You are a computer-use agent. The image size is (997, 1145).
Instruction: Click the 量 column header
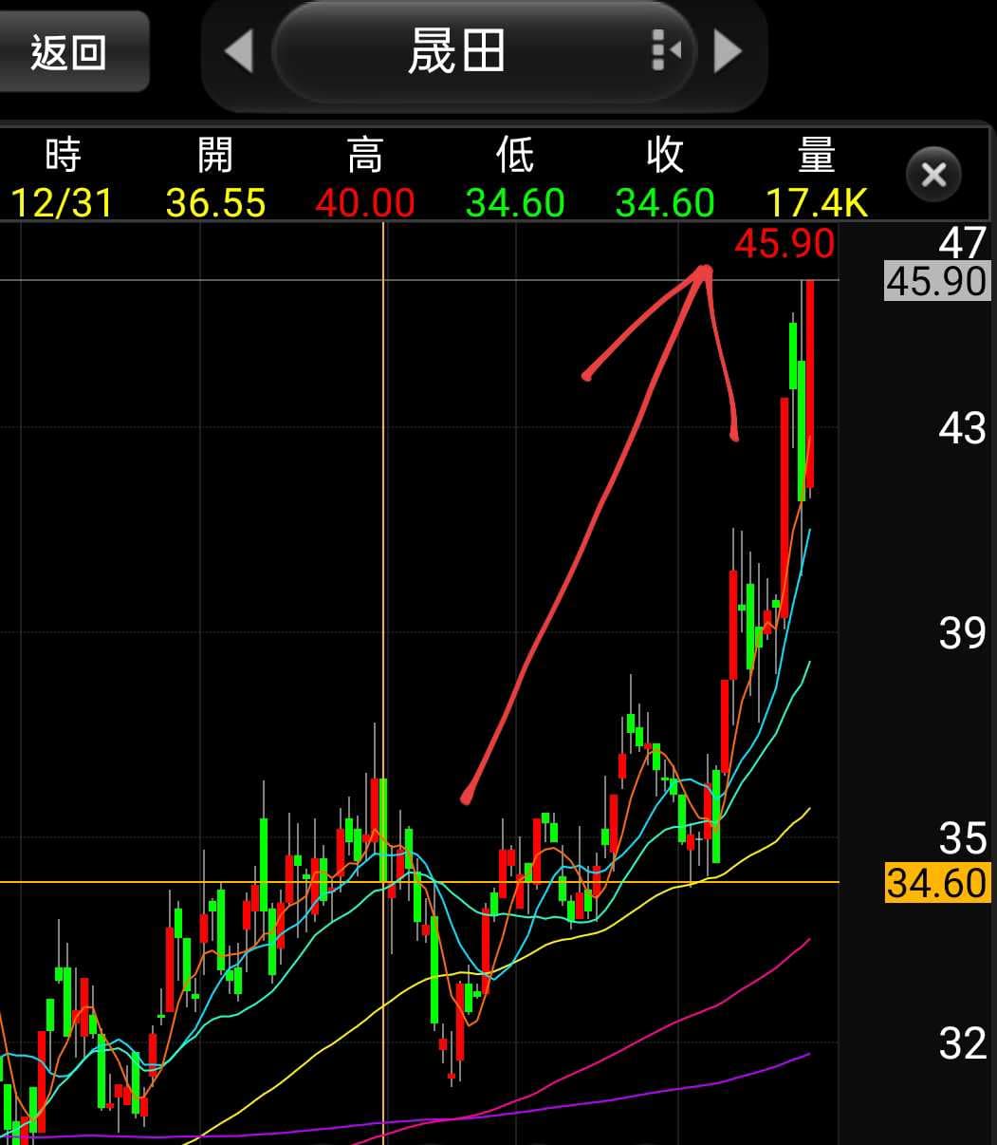817,155
